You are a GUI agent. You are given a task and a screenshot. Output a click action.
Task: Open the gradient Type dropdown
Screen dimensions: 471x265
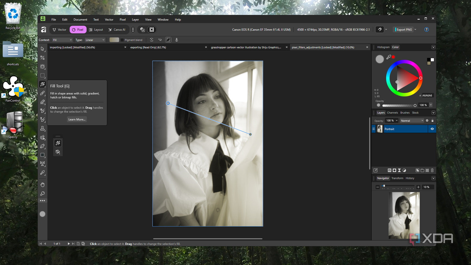click(x=94, y=40)
